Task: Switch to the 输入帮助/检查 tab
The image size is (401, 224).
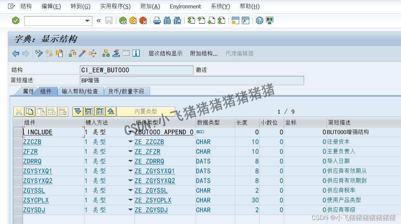Action: (80, 92)
